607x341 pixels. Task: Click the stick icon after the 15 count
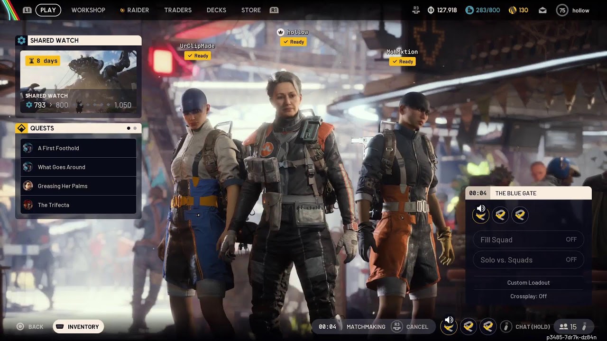pyautogui.click(x=585, y=326)
